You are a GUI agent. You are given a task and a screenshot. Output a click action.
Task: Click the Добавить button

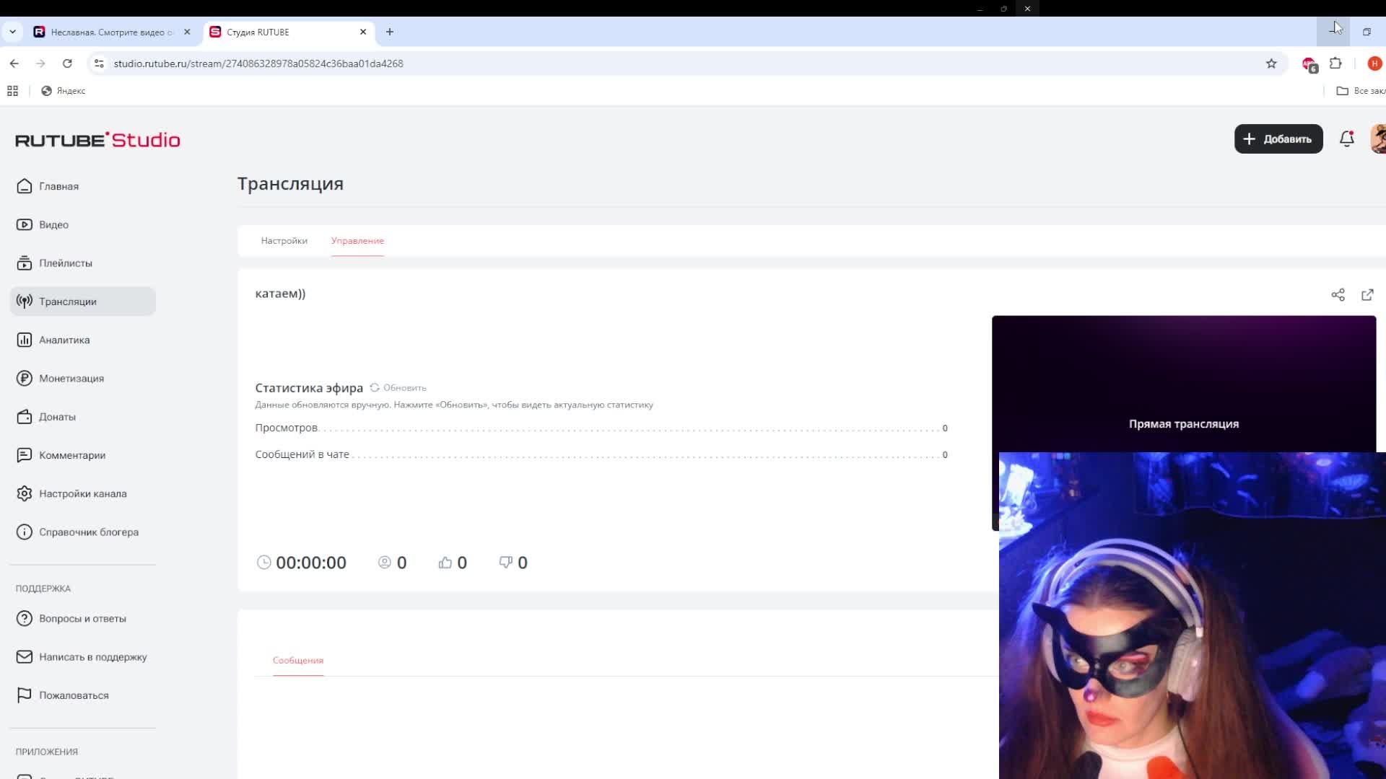click(x=1278, y=138)
